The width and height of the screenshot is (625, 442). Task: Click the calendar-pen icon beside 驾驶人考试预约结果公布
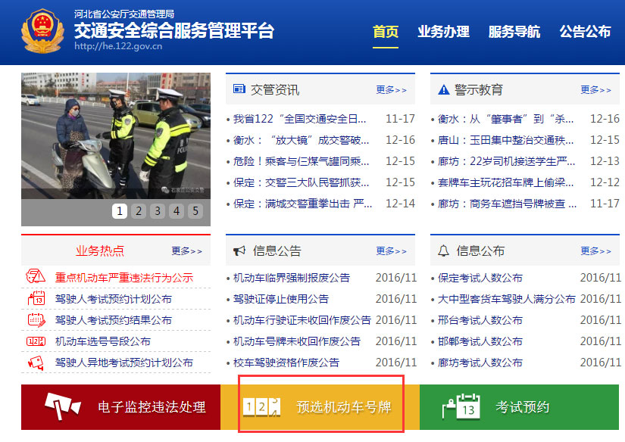click(x=34, y=319)
